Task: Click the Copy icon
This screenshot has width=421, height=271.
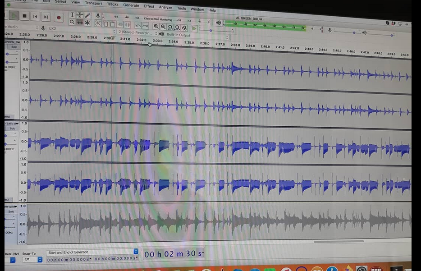Action: point(105,24)
